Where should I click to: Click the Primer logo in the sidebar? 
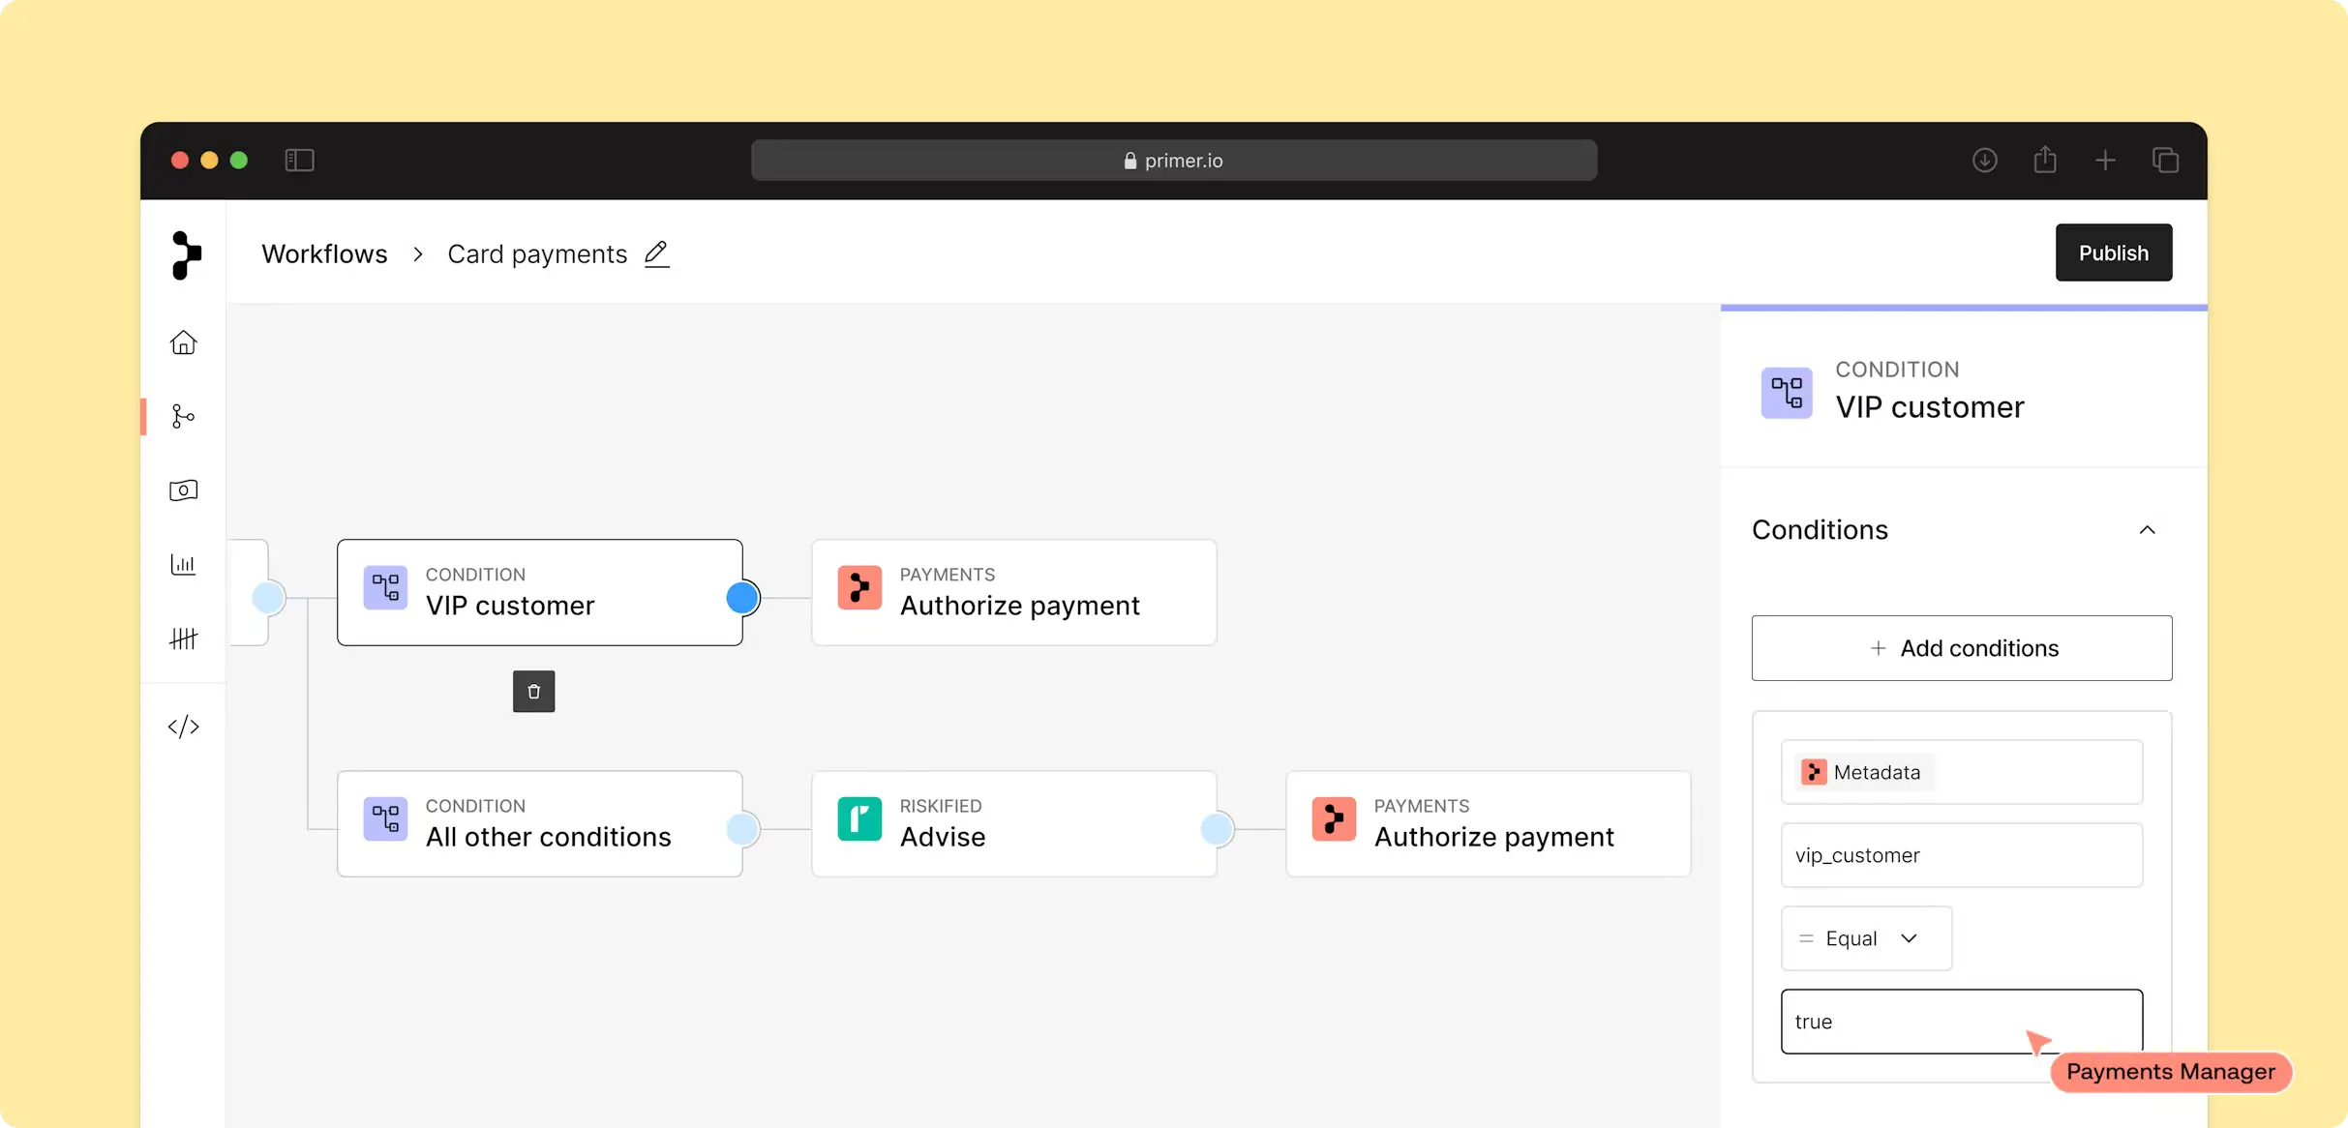186,255
